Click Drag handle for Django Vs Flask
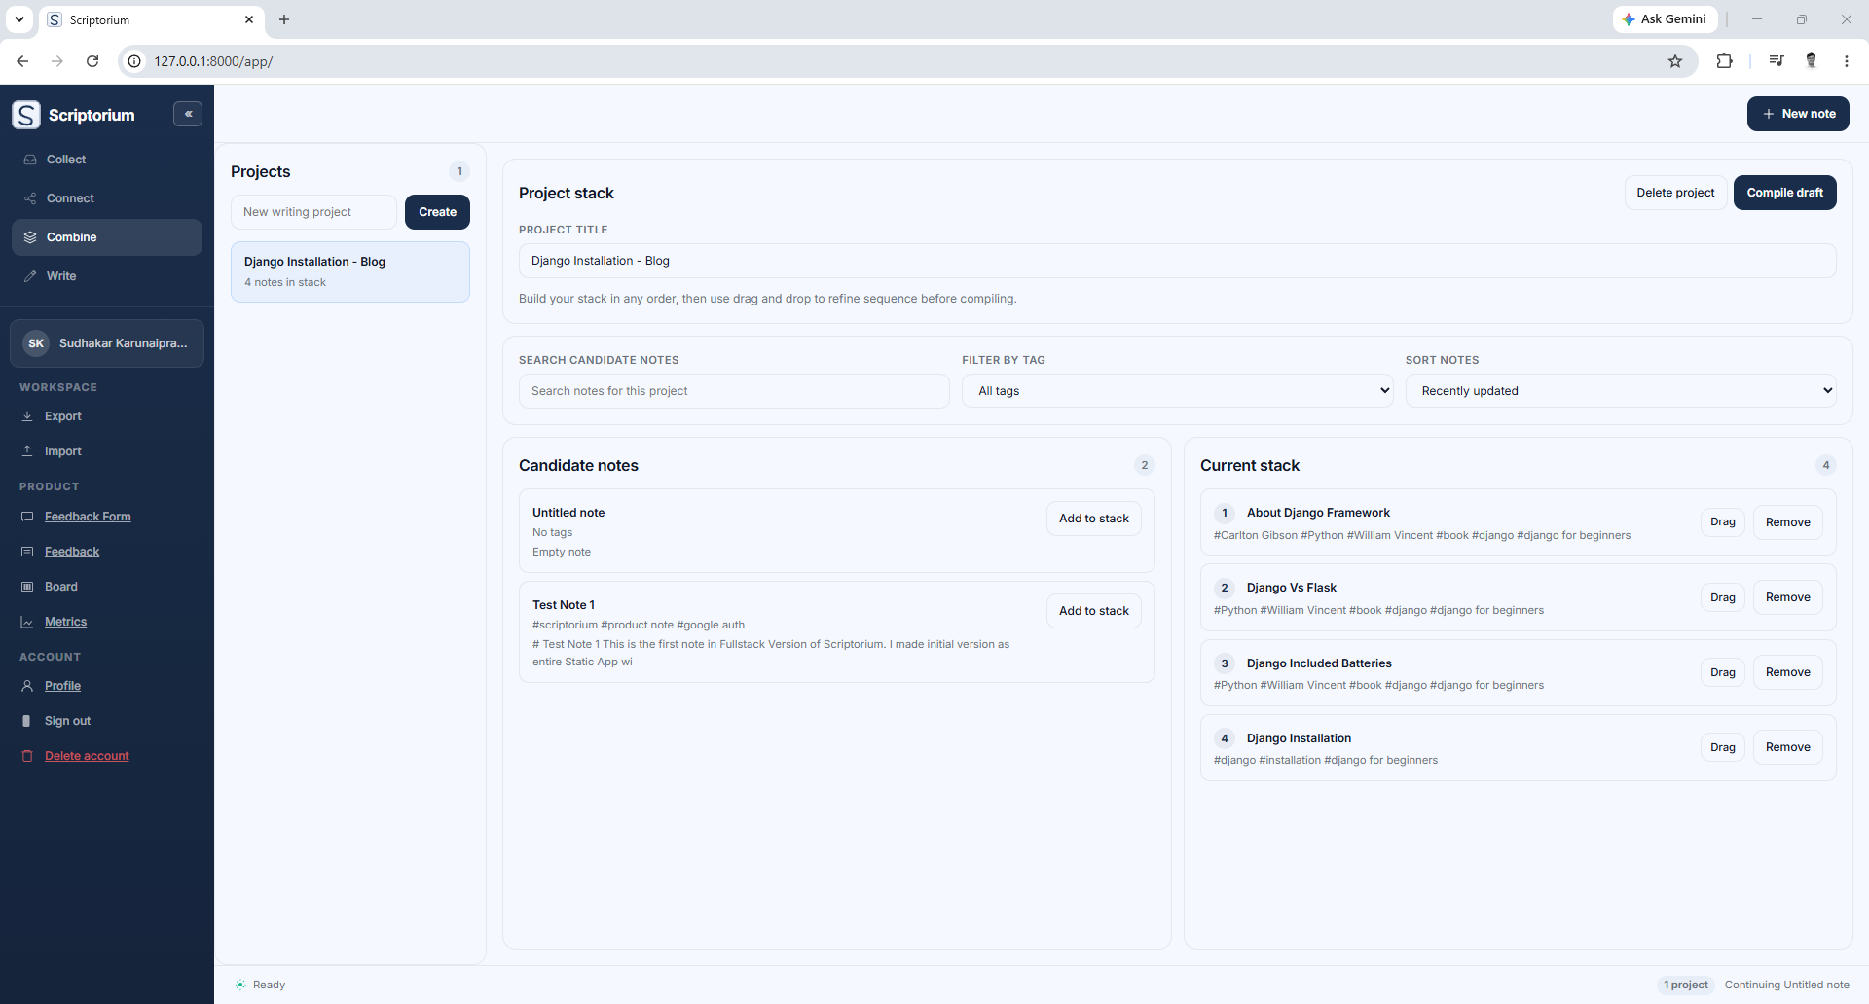 (1722, 597)
